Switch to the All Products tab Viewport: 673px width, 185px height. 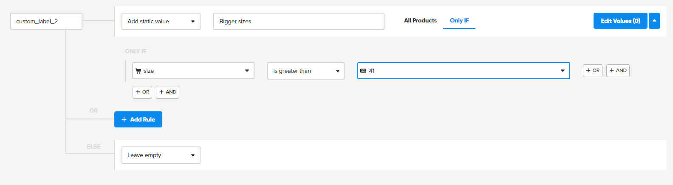420,21
